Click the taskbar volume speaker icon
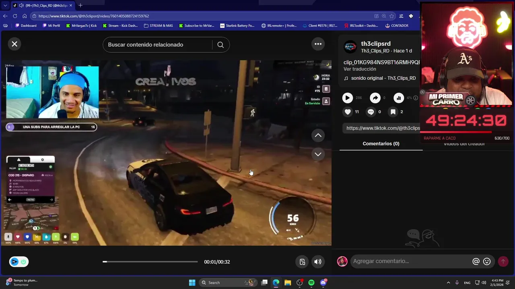This screenshot has height=289, width=515. point(484,283)
